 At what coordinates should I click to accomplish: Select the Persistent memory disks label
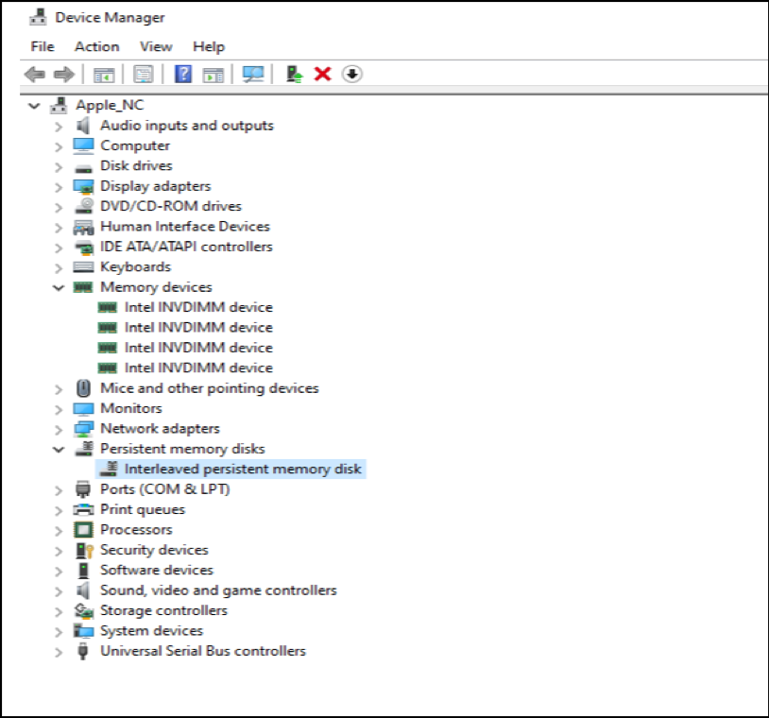182,449
